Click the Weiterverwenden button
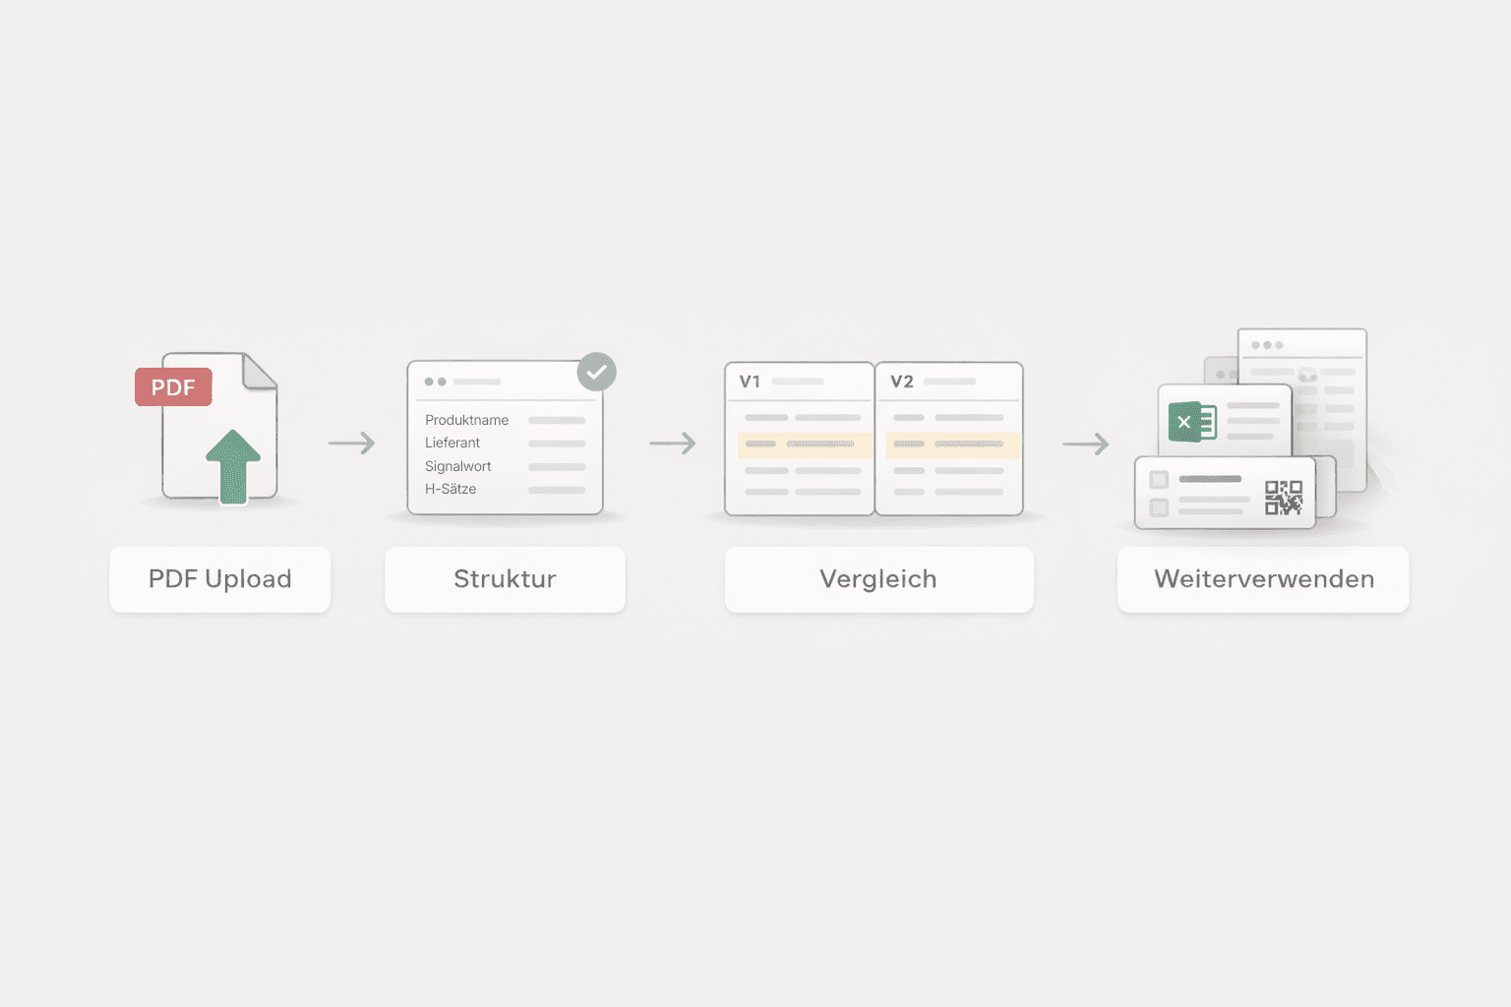Viewport: 1511px width, 1007px height. coord(1262,579)
